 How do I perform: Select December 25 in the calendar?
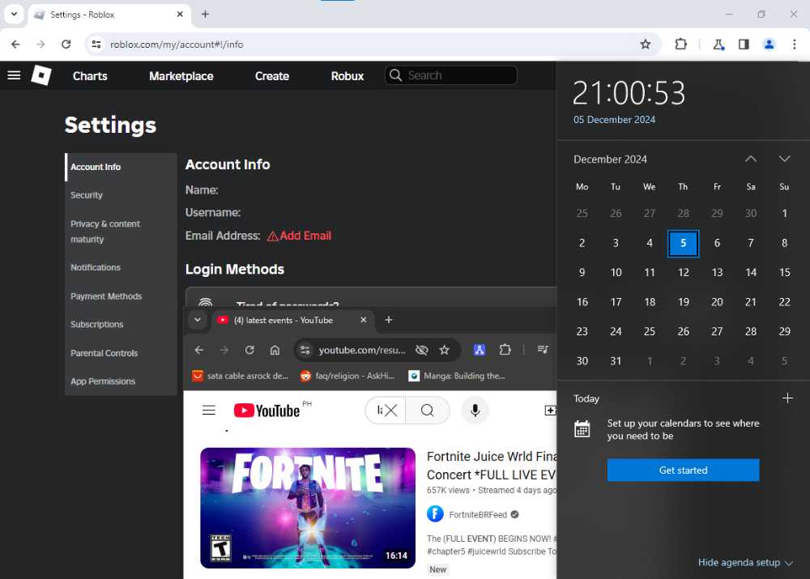pos(650,331)
